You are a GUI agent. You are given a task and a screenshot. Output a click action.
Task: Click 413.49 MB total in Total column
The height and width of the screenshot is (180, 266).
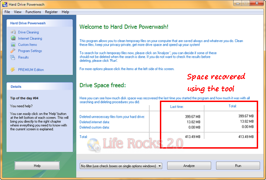[246, 137]
